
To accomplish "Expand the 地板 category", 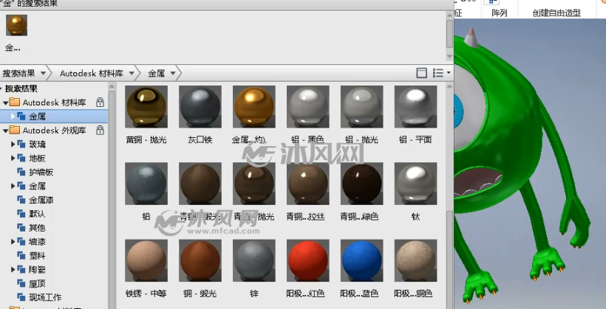I will [x=13, y=158].
